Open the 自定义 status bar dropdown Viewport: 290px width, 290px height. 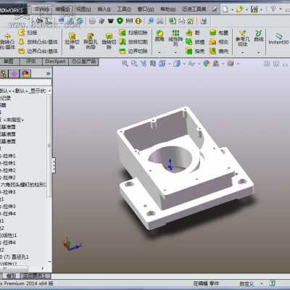click(x=262, y=283)
